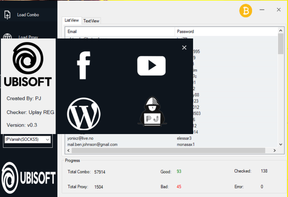The width and height of the screenshot is (288, 197).
Task: Switch to the ListView tab
Action: 72,20
